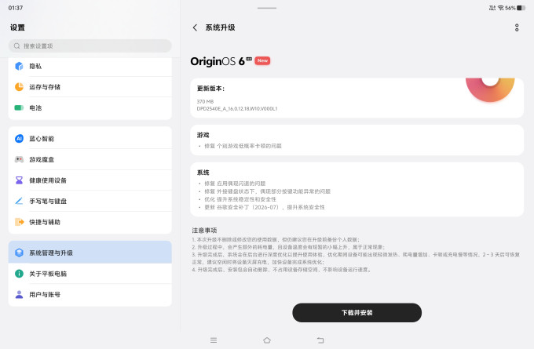Tap the 快捷与辅助 icon
534x349 pixels.
19,222
